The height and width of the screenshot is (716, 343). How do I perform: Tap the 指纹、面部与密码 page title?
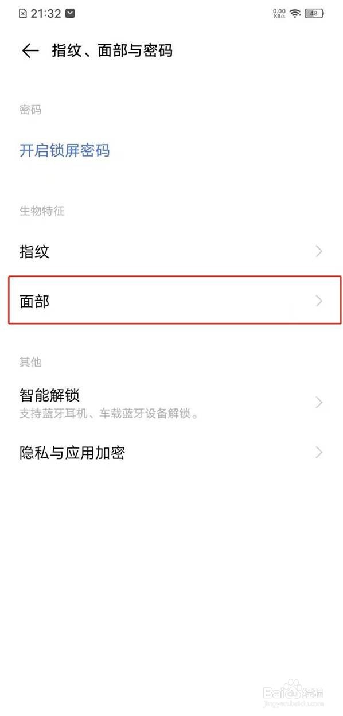112,50
